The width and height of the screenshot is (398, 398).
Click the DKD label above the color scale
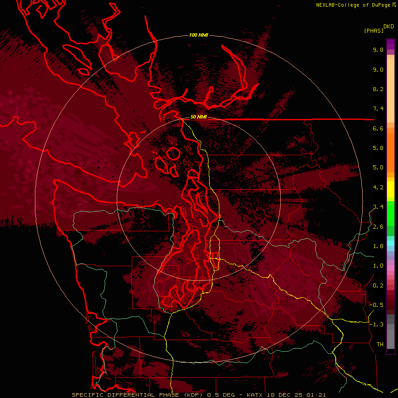389,27
